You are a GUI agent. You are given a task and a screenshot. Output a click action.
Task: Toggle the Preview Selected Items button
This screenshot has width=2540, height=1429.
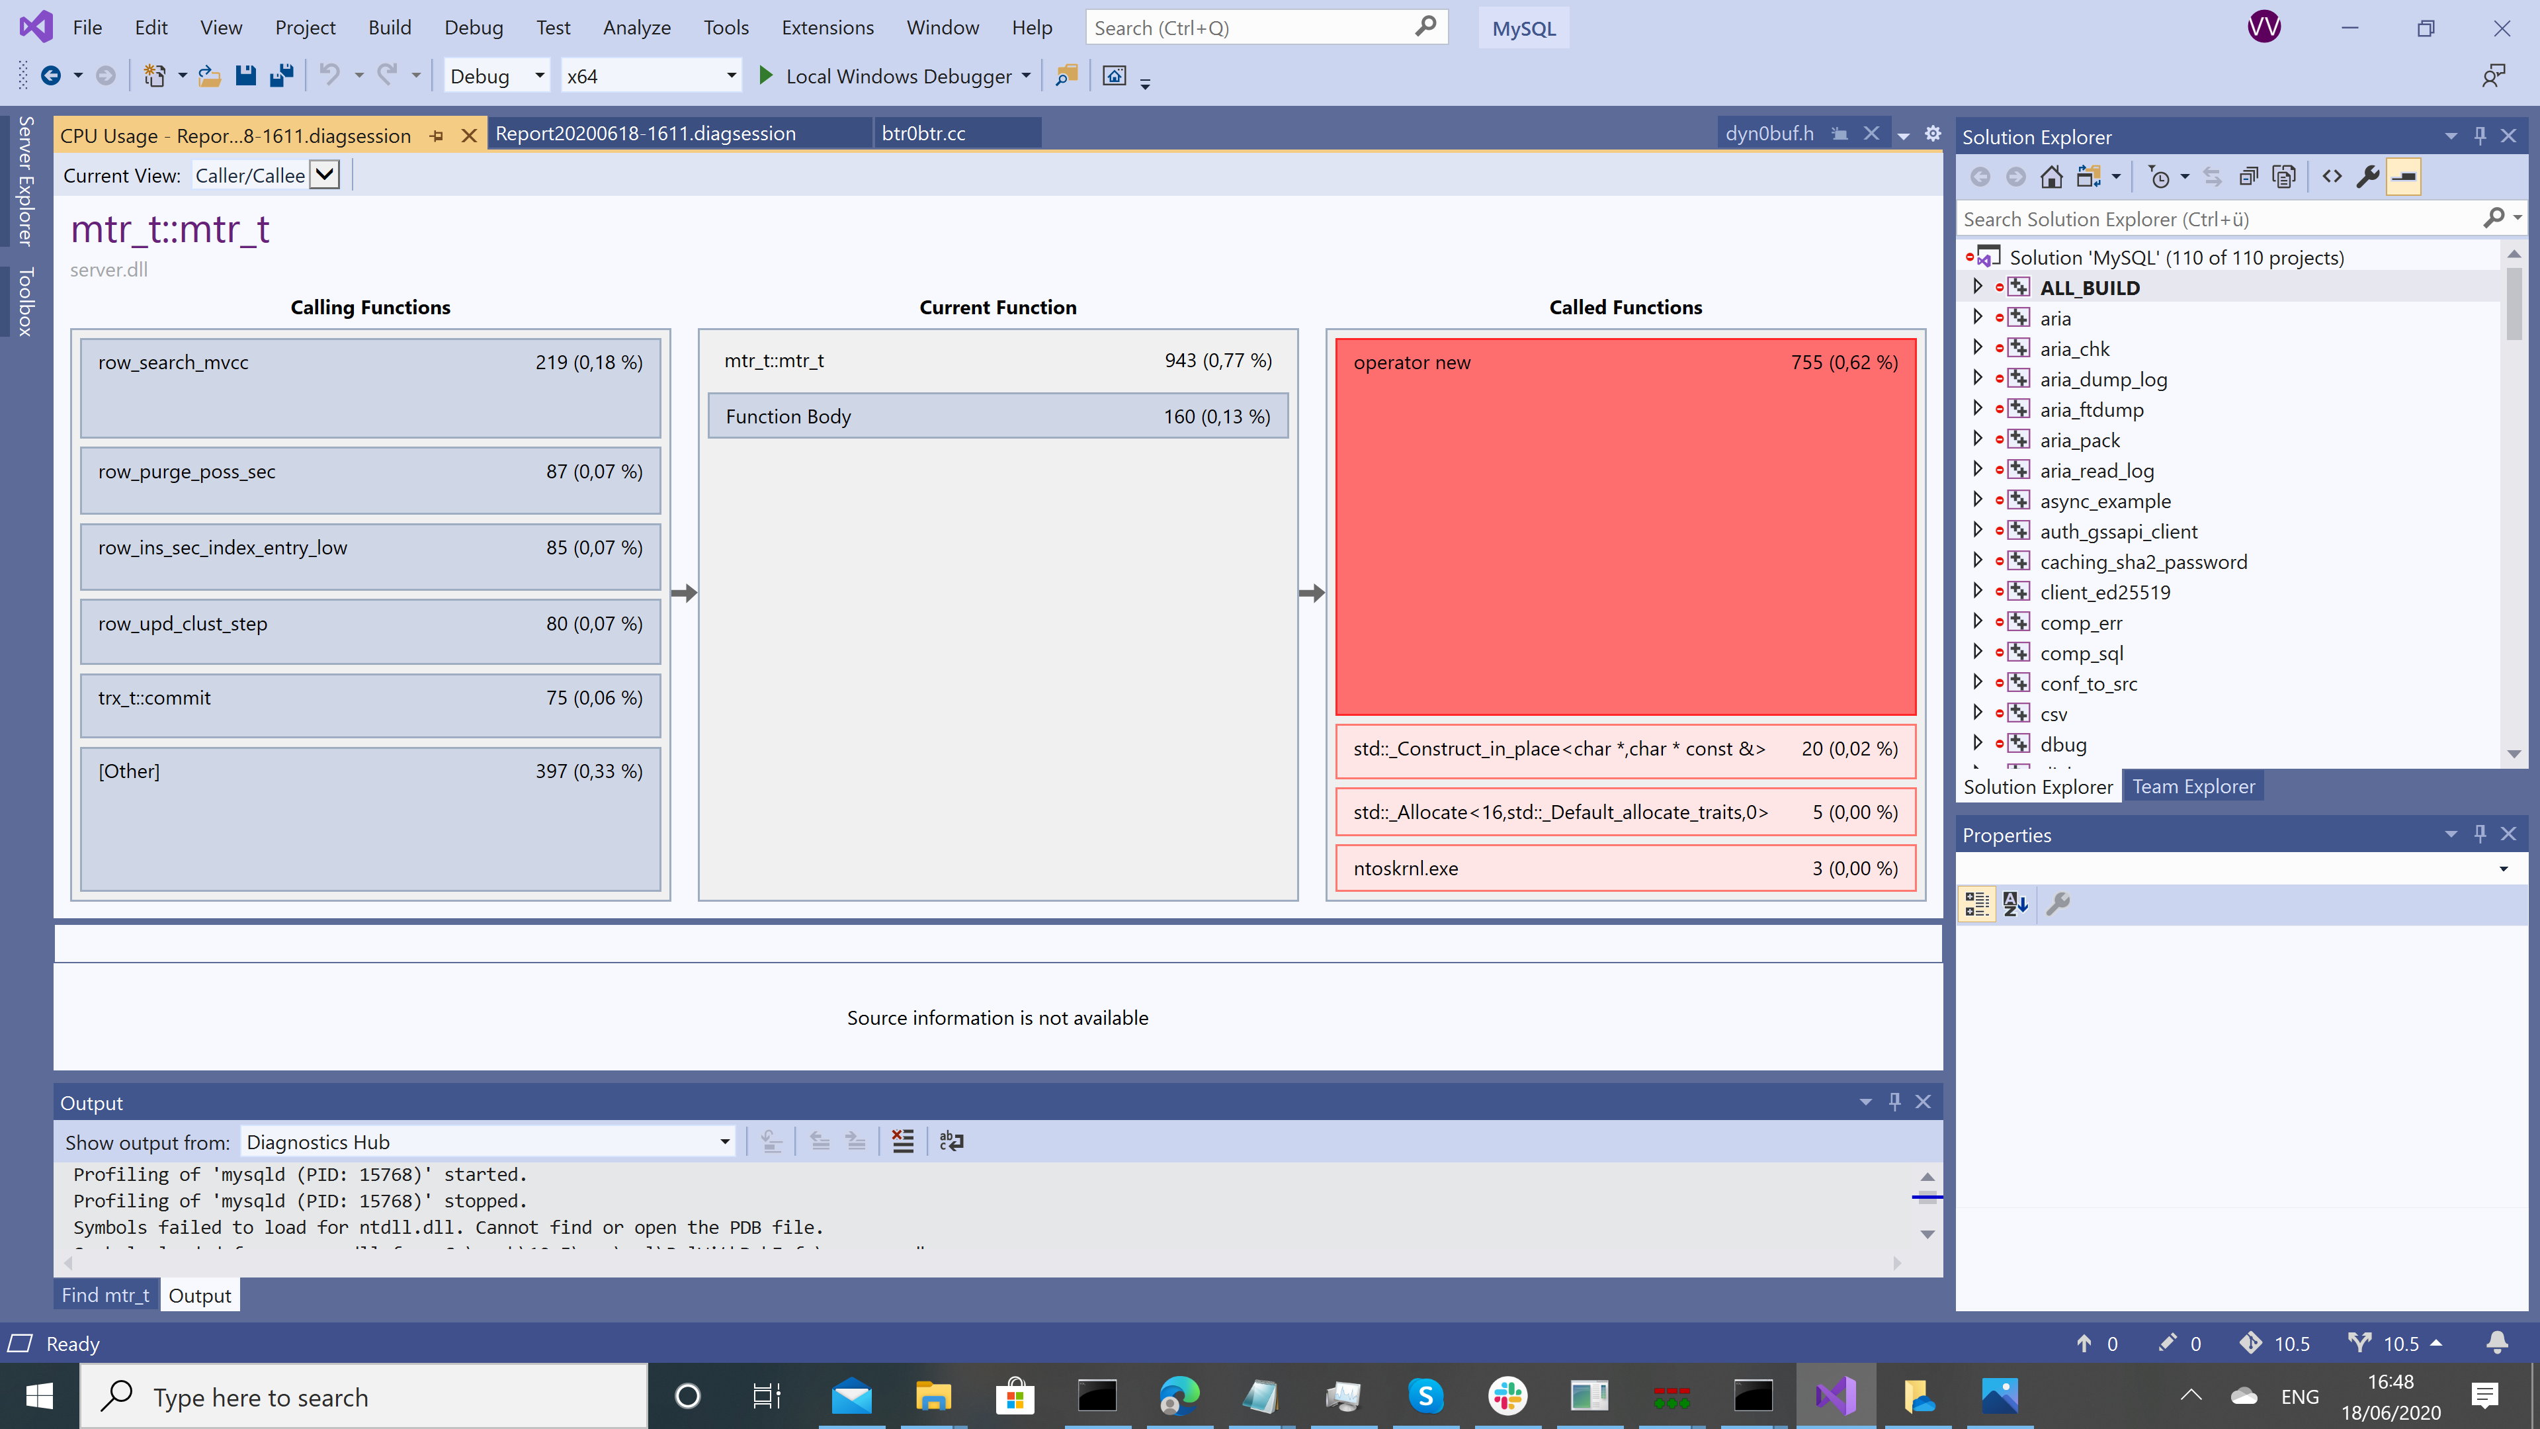click(x=2404, y=177)
